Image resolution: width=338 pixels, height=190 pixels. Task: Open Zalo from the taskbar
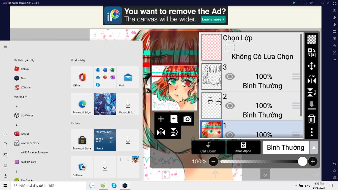92,185
